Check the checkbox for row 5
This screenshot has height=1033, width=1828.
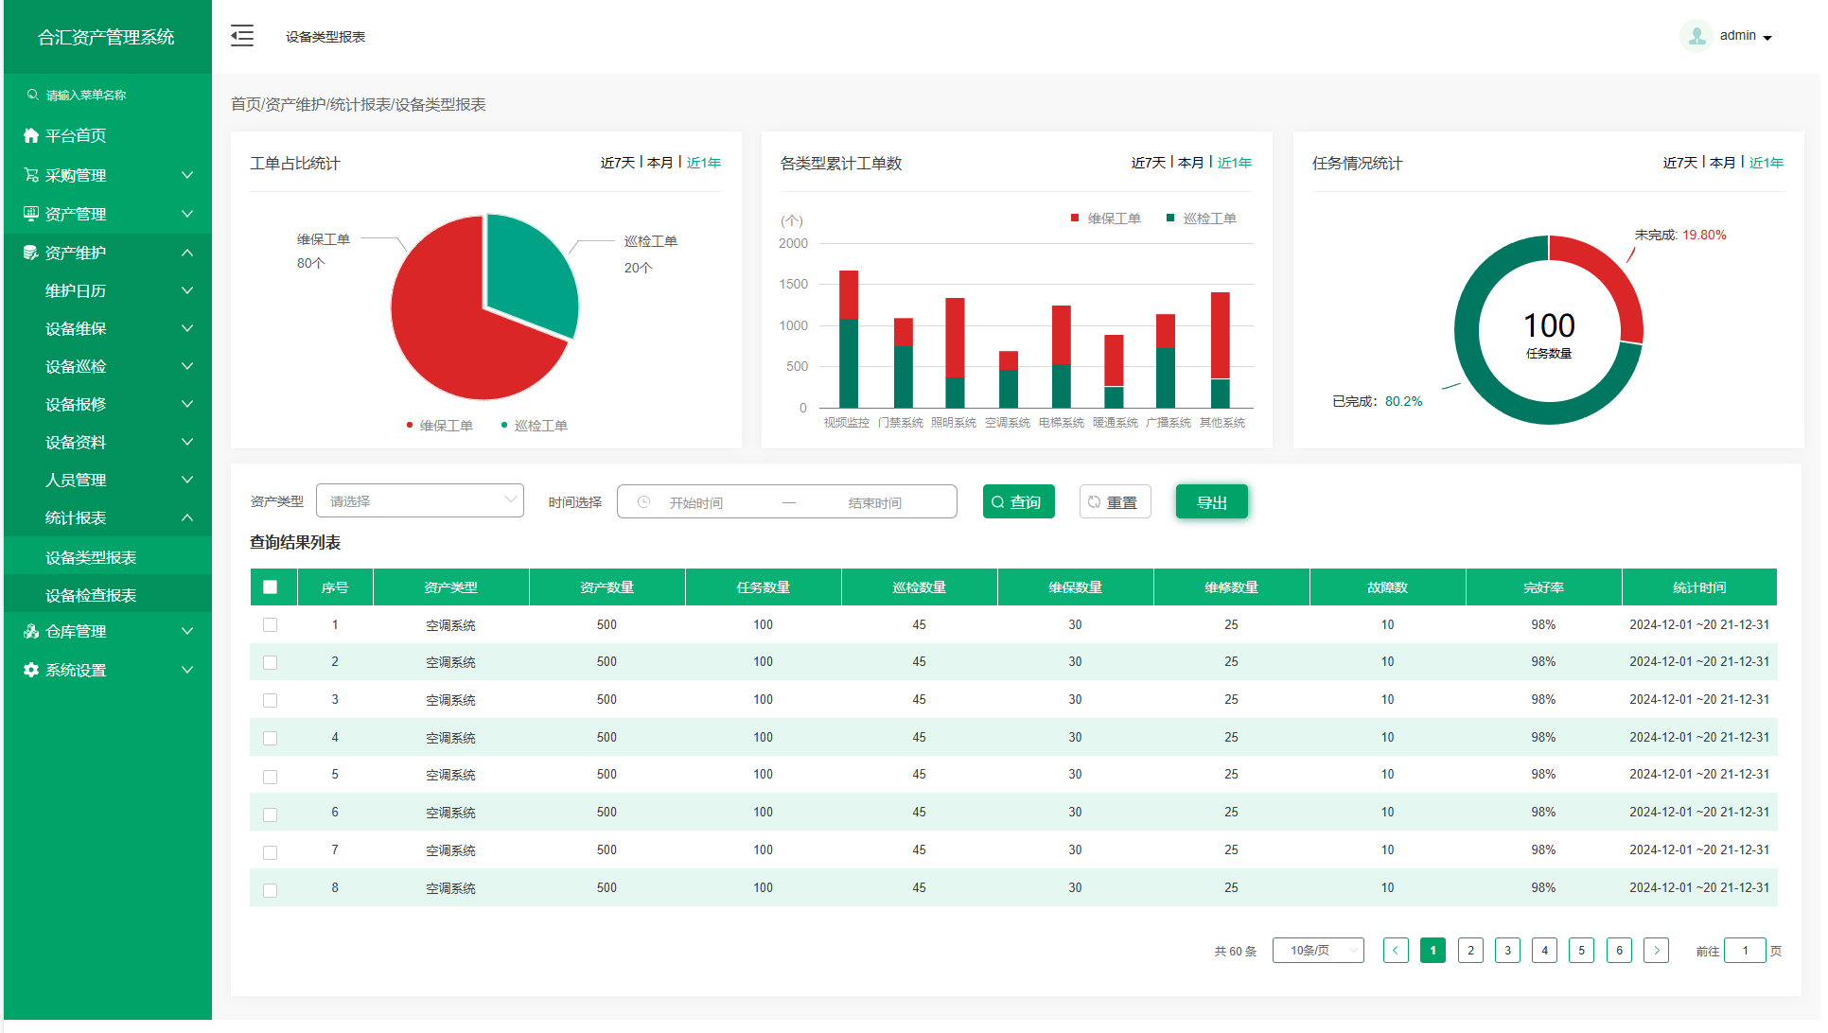(271, 777)
